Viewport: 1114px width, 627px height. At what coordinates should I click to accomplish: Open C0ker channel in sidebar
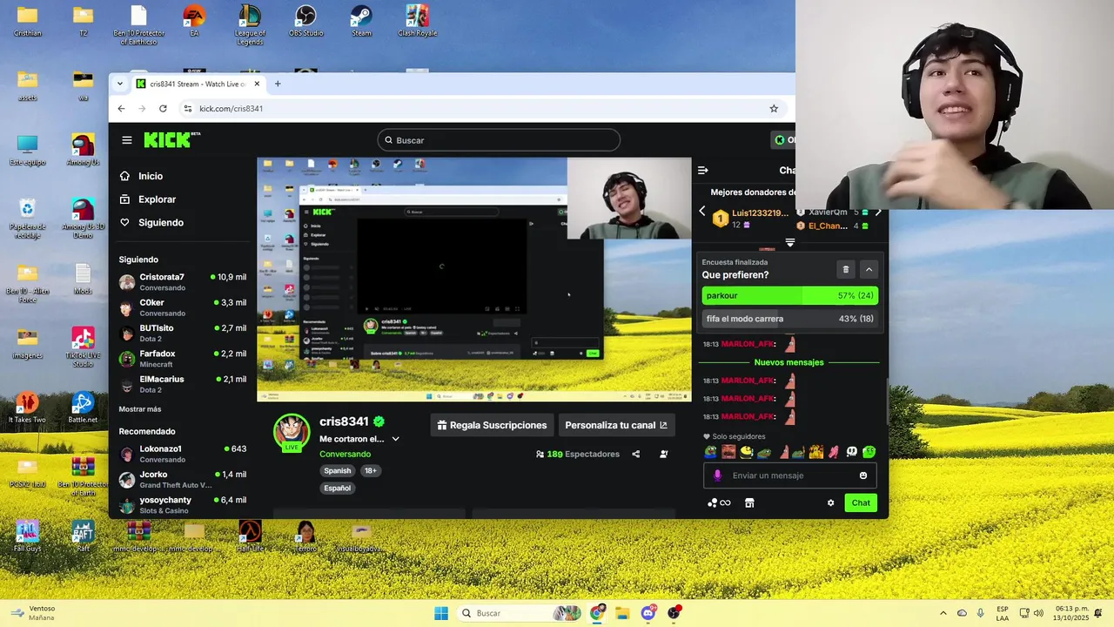click(183, 307)
